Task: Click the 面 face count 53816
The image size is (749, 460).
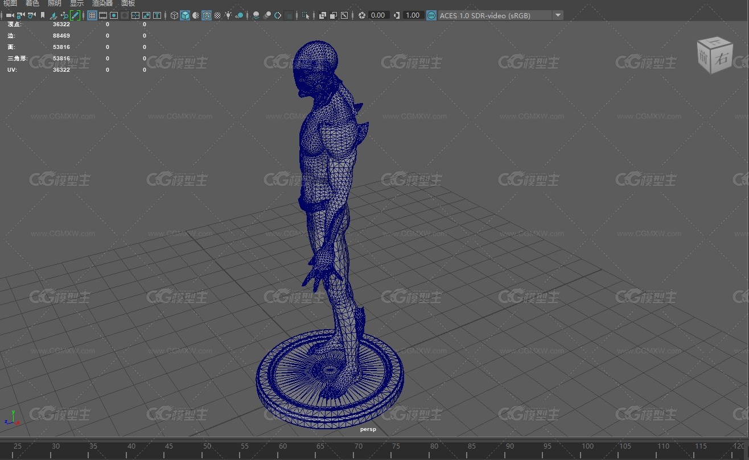Action: pyautogui.click(x=61, y=47)
